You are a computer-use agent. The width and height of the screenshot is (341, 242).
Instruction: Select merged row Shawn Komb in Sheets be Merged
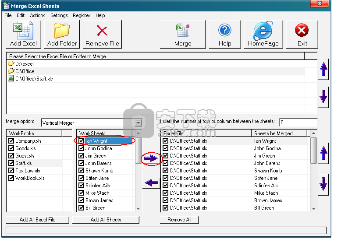[268, 171]
